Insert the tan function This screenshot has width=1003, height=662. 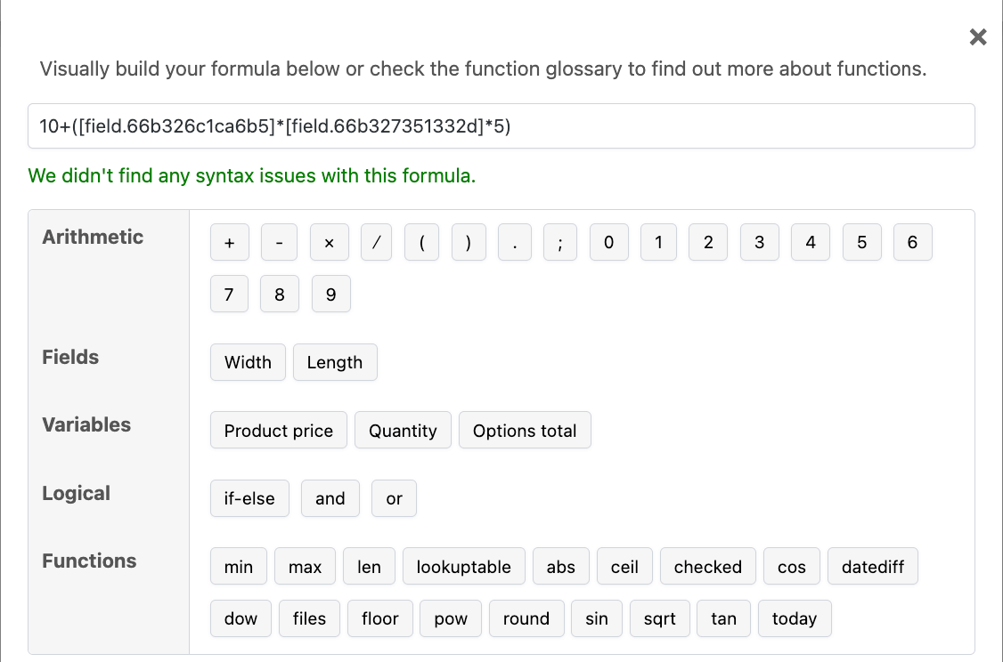tap(724, 618)
